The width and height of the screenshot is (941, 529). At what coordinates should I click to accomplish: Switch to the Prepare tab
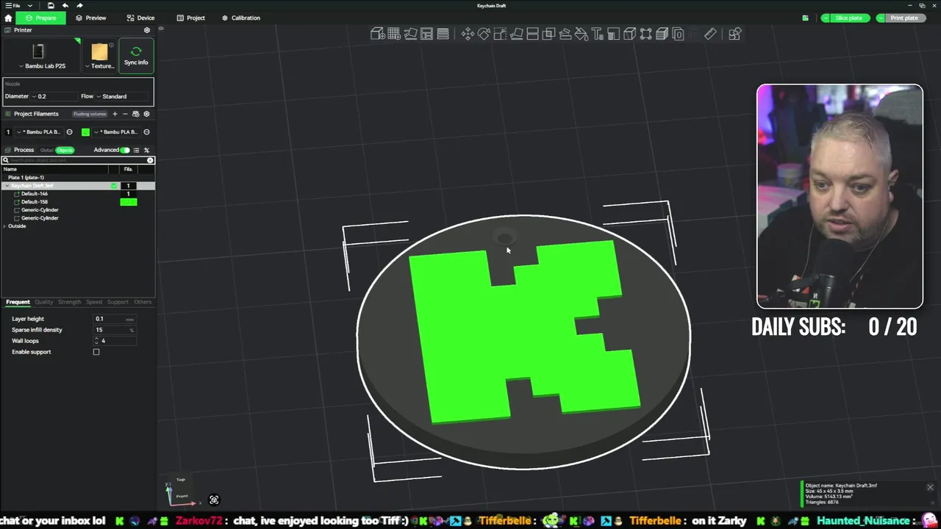tap(40, 18)
